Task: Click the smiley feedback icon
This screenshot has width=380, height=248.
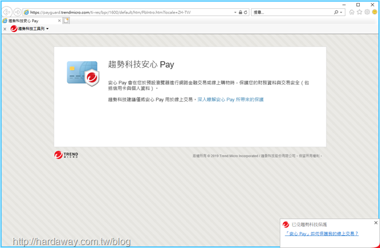Action: click(x=375, y=12)
